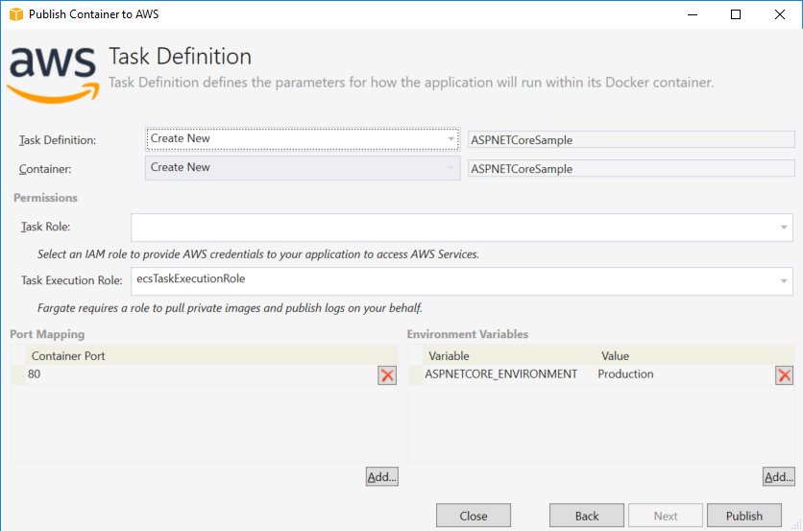The image size is (803, 531).
Task: Select the port 80 row cell
Action: (x=192, y=374)
